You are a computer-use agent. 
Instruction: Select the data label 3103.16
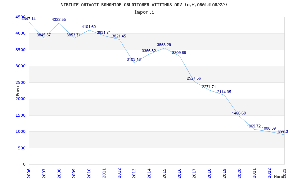(x=134, y=59)
